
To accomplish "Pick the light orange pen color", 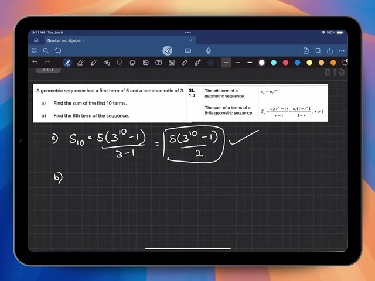I will (321, 63).
